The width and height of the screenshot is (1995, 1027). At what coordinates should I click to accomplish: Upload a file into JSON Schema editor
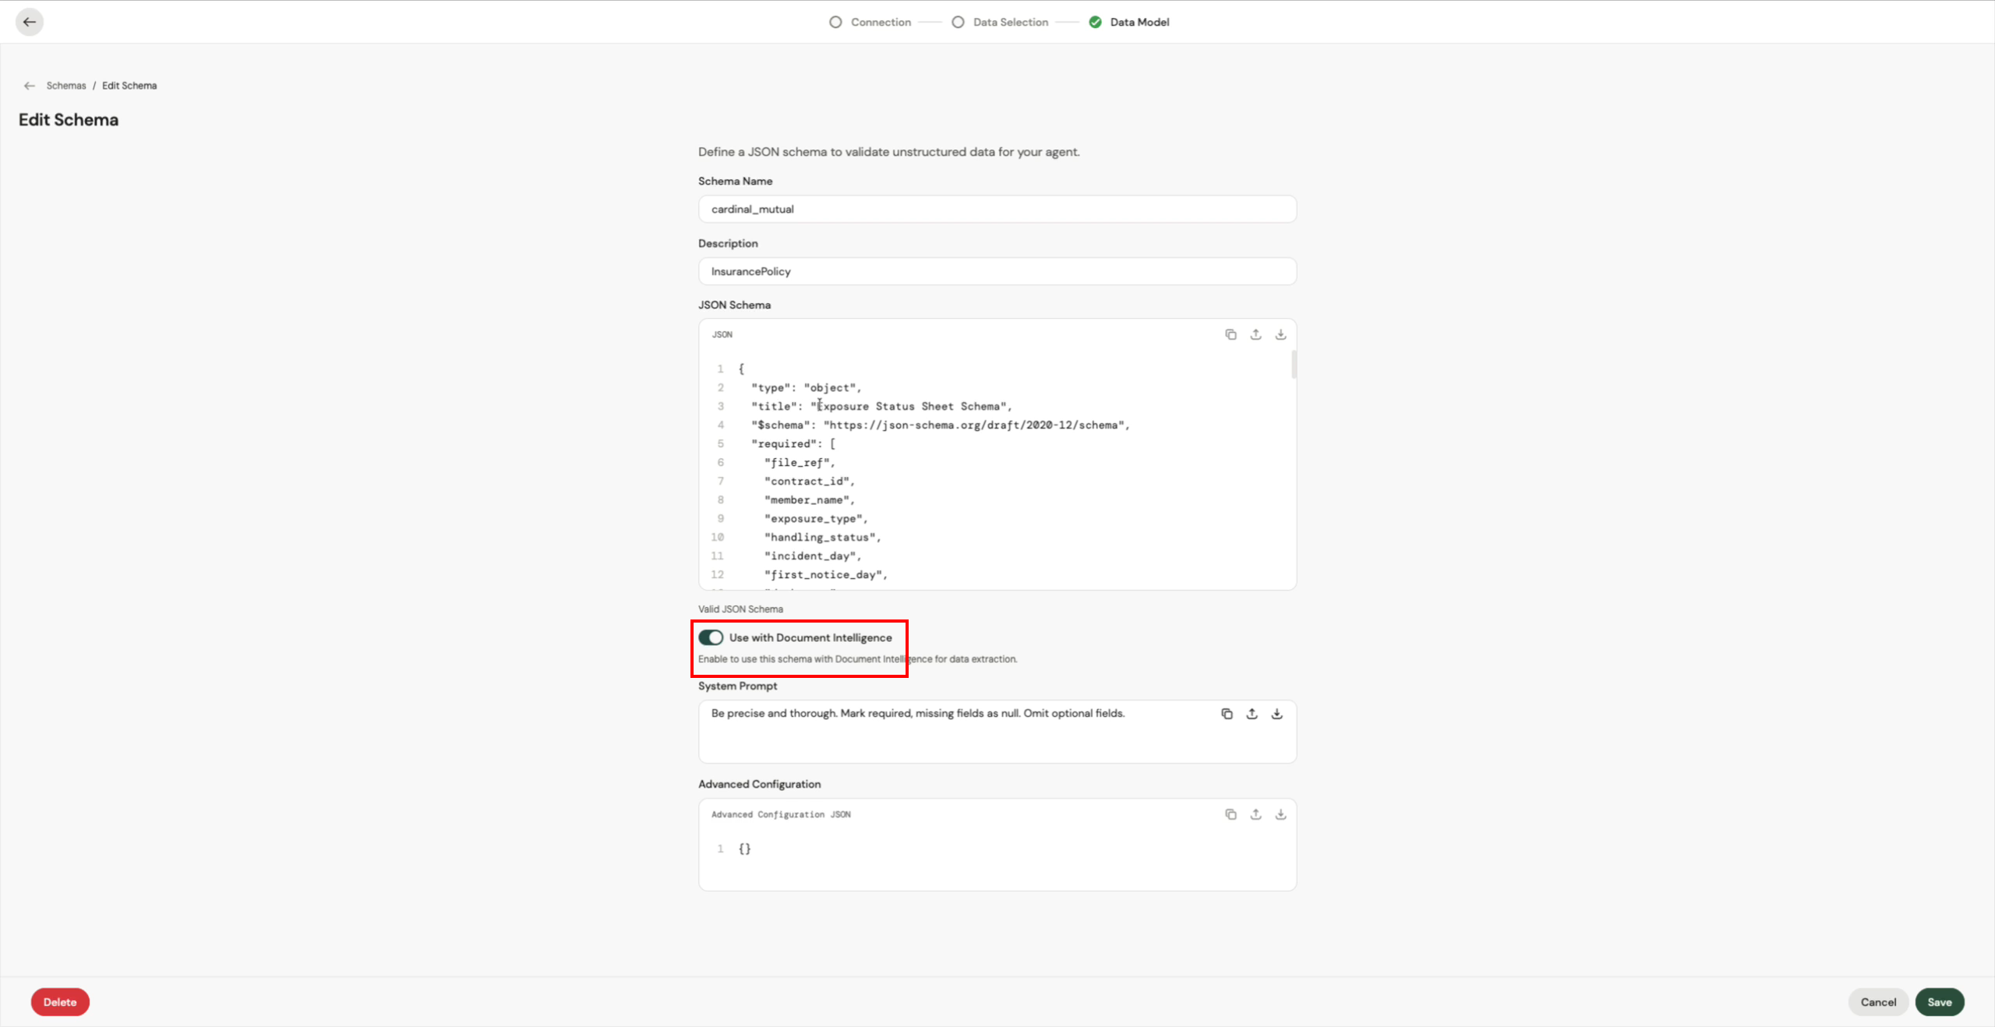pos(1255,334)
